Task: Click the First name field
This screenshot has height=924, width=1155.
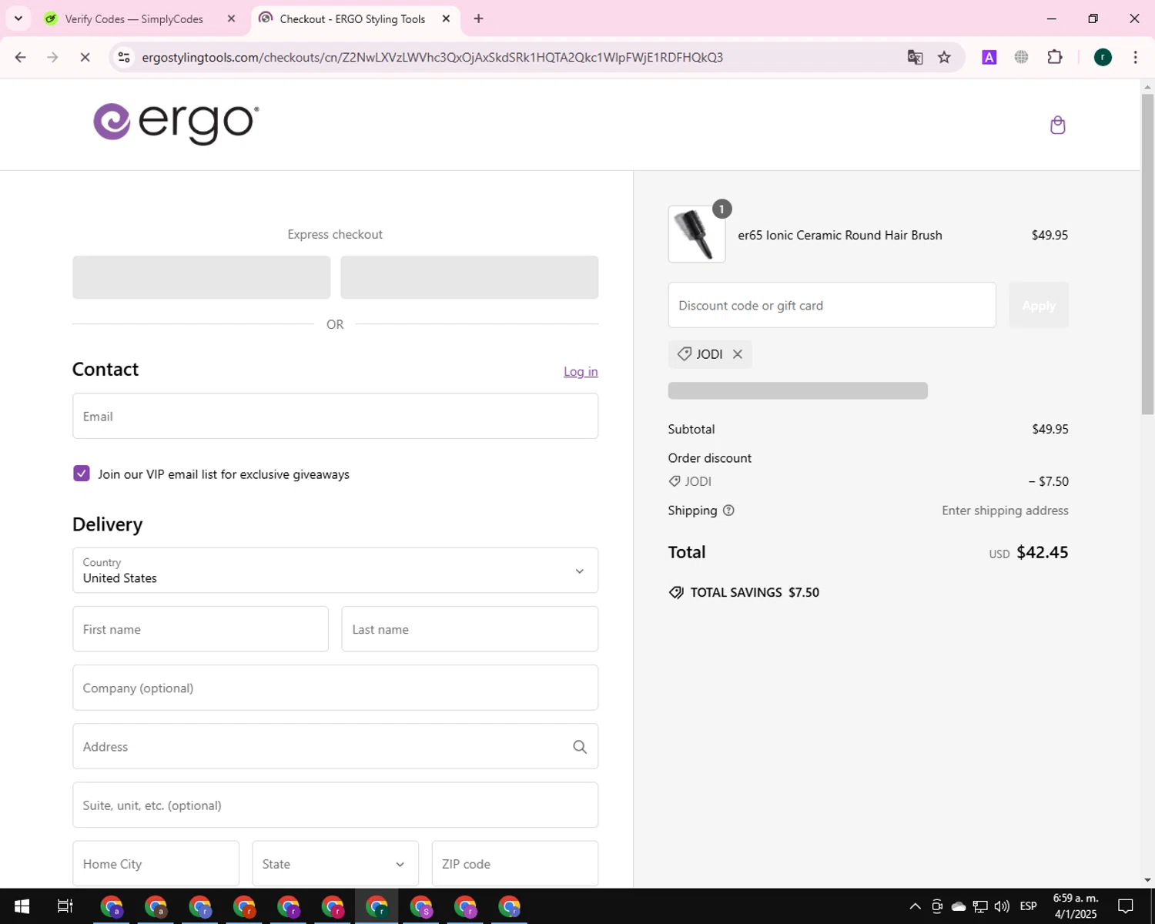Action: tap(200, 629)
